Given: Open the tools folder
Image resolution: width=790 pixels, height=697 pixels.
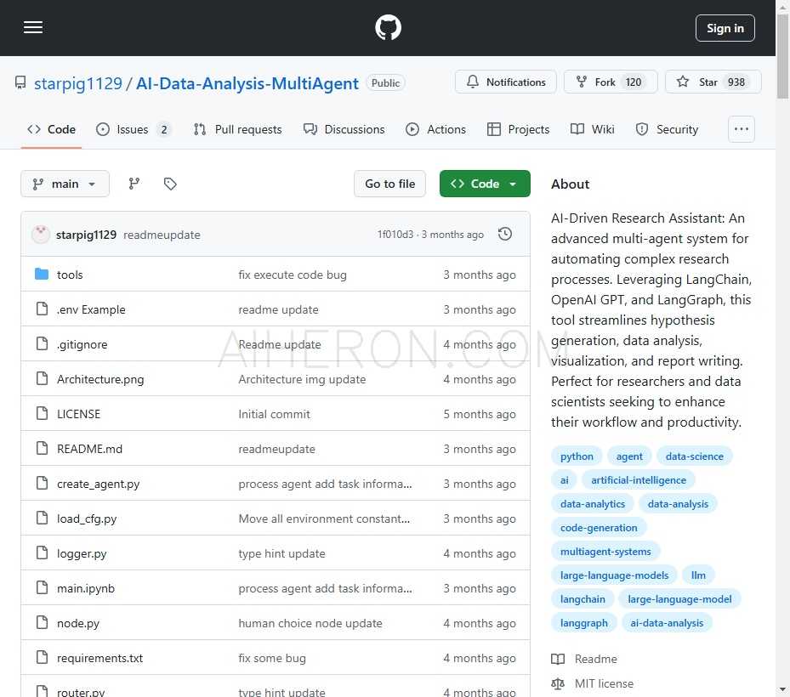Looking at the screenshot, I should click(x=70, y=275).
